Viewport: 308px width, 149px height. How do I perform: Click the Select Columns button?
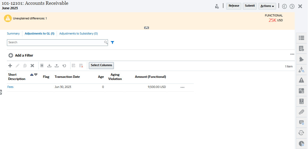click(101, 66)
